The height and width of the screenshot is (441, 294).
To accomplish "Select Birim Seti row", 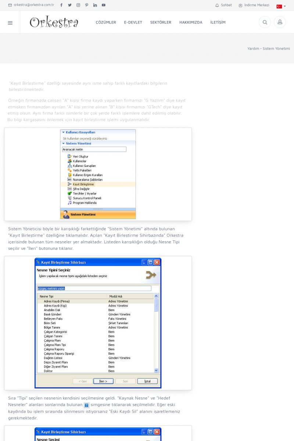I will (96, 323).
